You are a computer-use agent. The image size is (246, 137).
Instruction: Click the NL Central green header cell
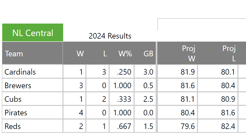[33, 33]
